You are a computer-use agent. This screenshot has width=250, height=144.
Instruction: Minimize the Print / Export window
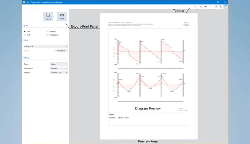212,2
